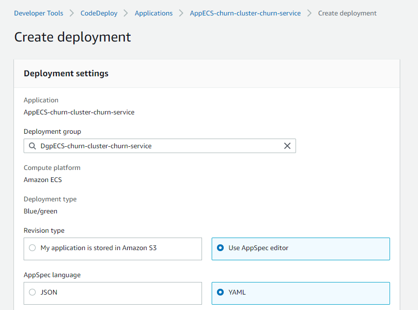Clear the Deployment group field with X icon

click(x=287, y=146)
